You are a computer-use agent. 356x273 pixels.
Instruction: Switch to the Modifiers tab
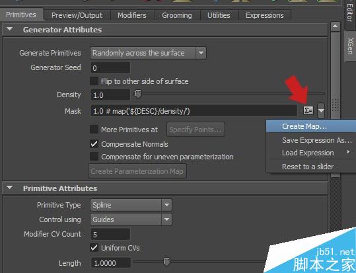(x=132, y=15)
